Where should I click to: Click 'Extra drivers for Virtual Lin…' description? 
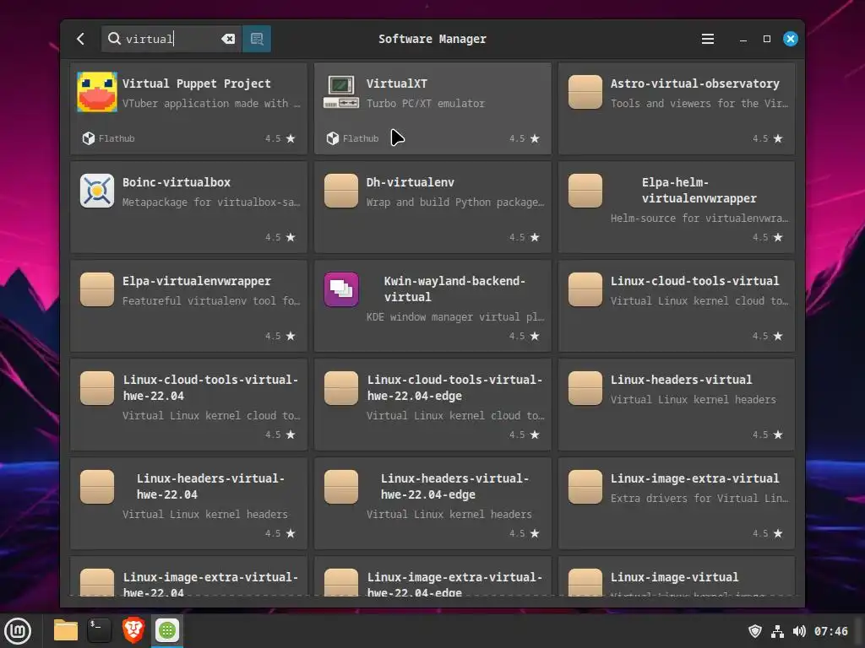coord(699,498)
